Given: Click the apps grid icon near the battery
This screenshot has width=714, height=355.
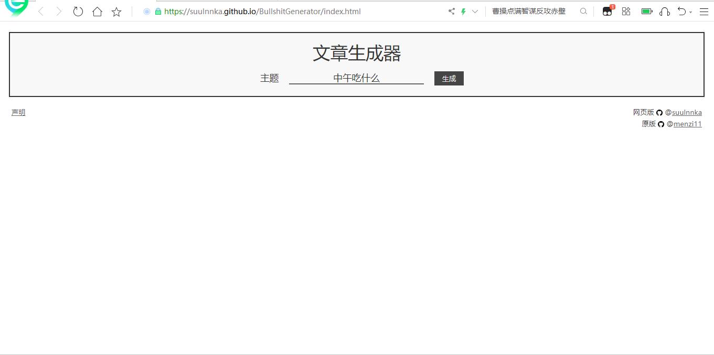Looking at the screenshot, I should tap(626, 10).
